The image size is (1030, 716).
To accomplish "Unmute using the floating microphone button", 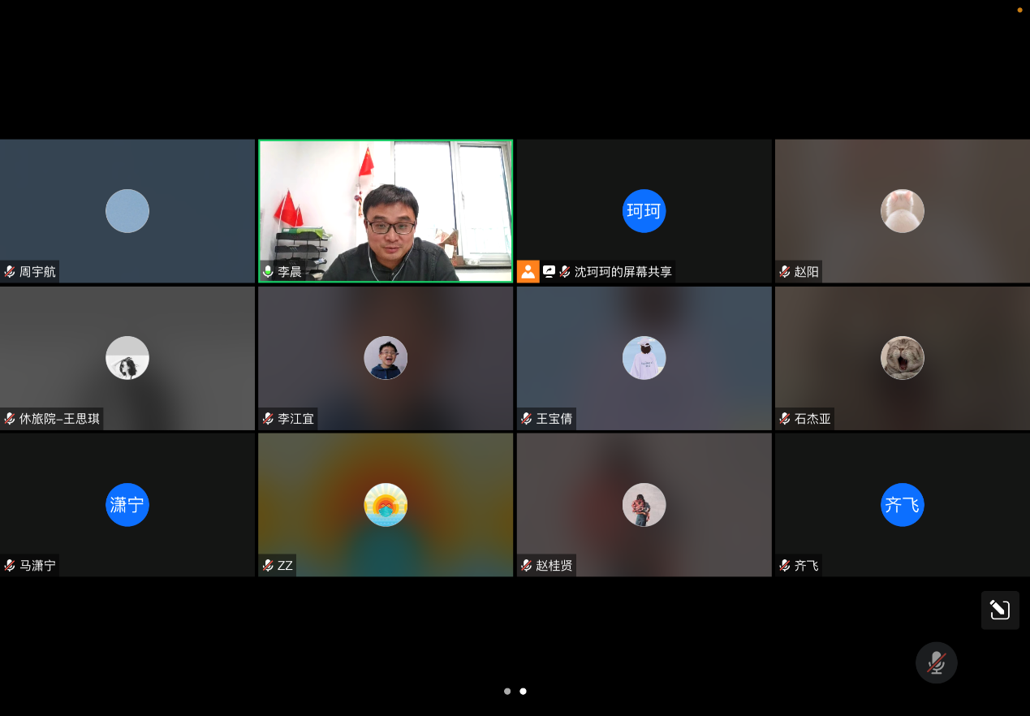I will (x=936, y=662).
